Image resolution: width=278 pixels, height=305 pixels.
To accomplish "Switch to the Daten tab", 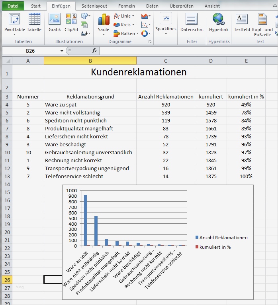I will pos(152,6).
